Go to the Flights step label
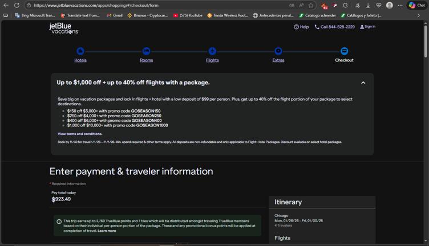Viewport: 429px width, 246px height. [212, 60]
